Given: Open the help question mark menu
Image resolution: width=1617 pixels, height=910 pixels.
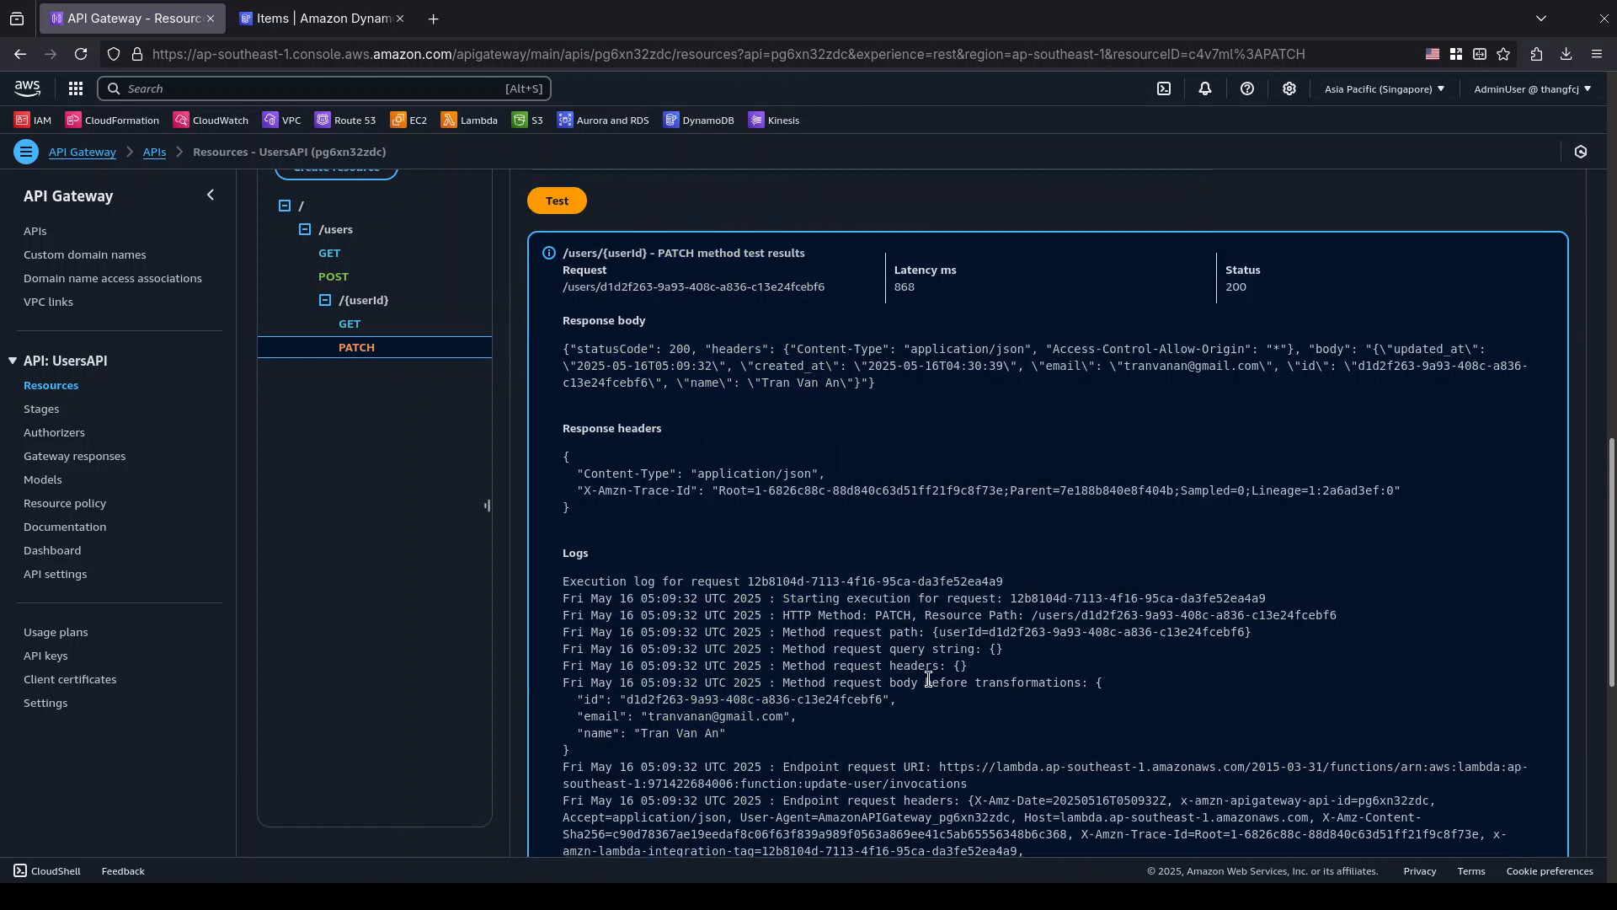Looking at the screenshot, I should [x=1247, y=88].
